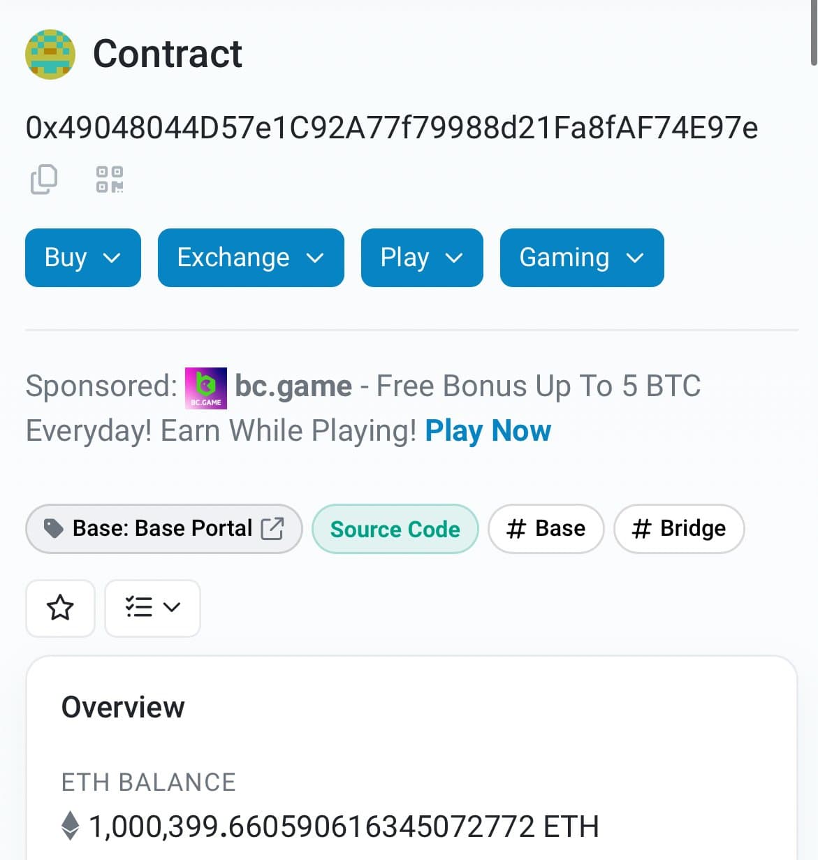Open the Base Portal external link icon
Screen dimensions: 818x860
[x=272, y=528]
